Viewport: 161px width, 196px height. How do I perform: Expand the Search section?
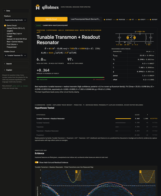point(15,64)
